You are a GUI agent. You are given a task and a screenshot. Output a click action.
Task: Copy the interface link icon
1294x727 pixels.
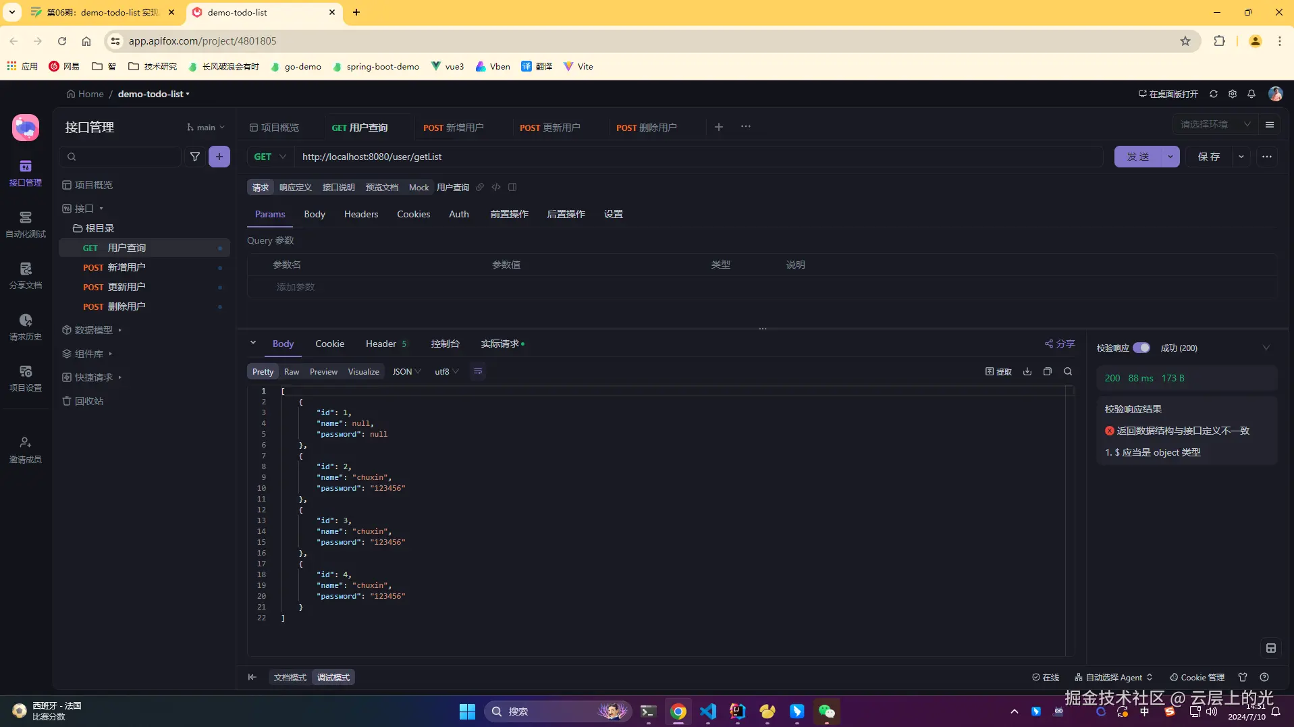480,187
